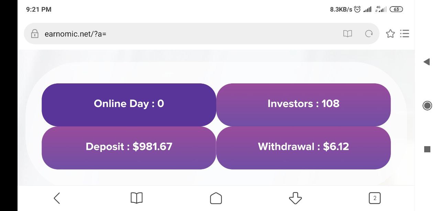The width and height of the screenshot is (440, 211).
Task: Click the Withdrawal : $6.12 card
Action: (304, 148)
